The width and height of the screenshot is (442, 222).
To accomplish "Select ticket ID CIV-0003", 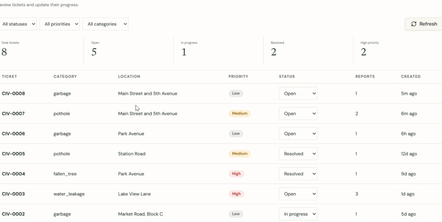I will (13, 194).
